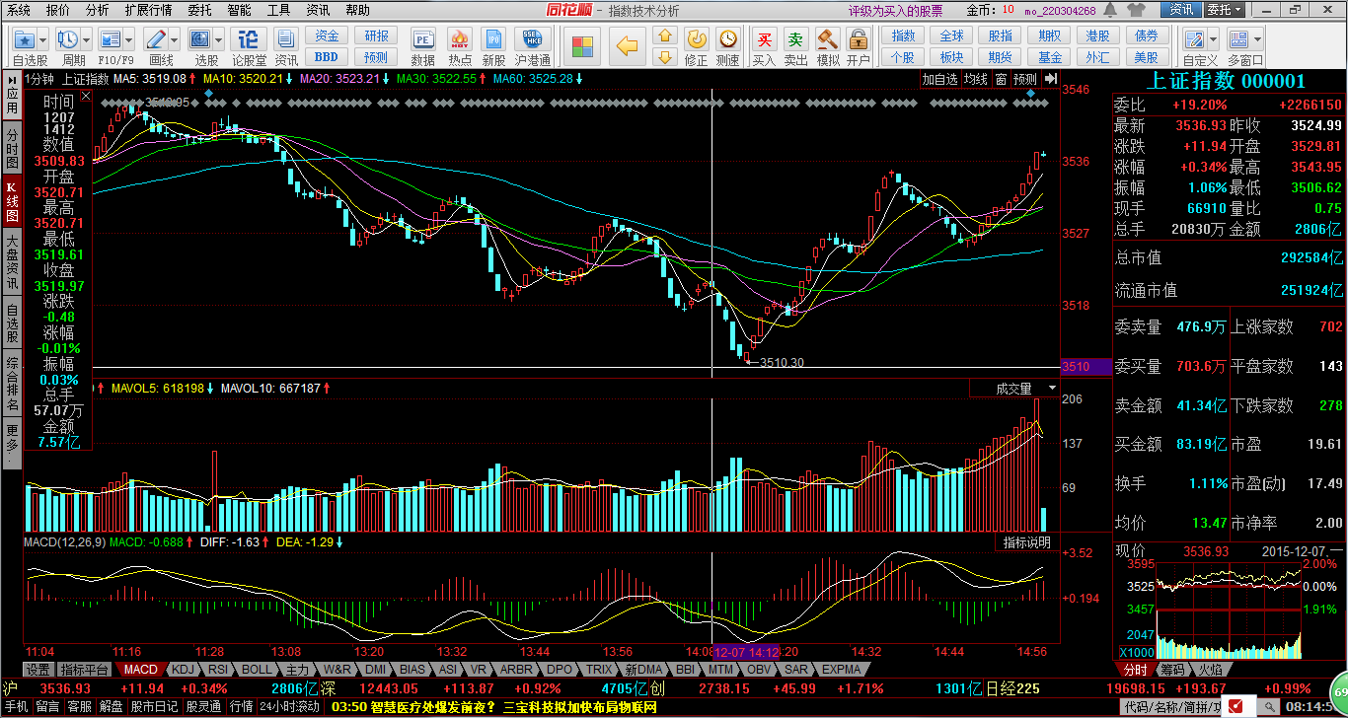Expand the 周期 period dropdown arrow

point(87,40)
